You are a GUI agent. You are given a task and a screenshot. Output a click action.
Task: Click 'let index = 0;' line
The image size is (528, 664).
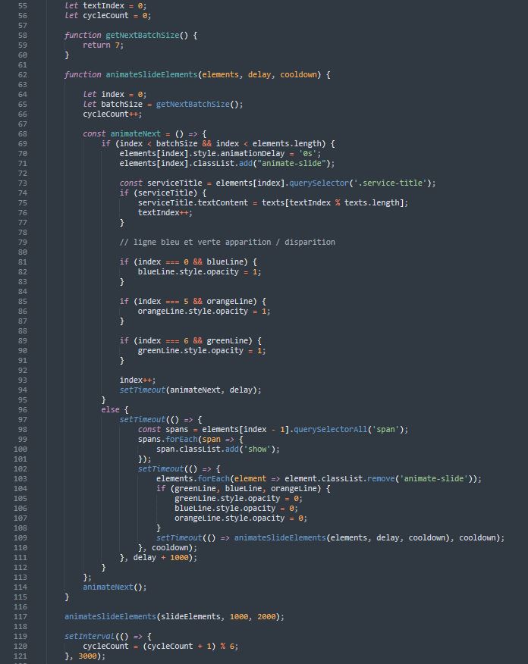[115, 94]
